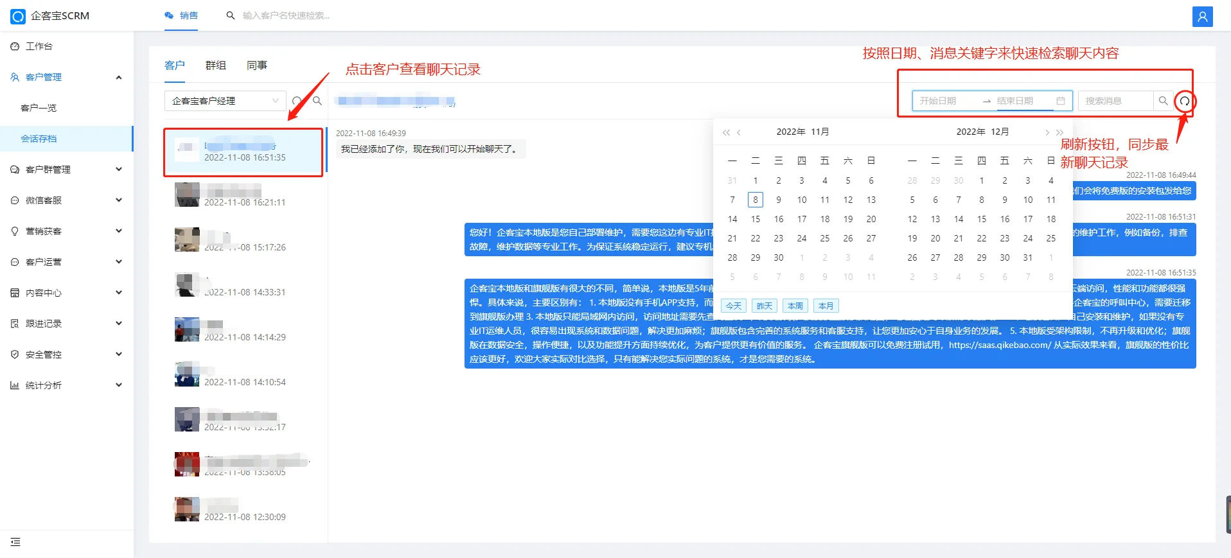
Task: Go to next year in calendar
Action: click(x=1059, y=132)
